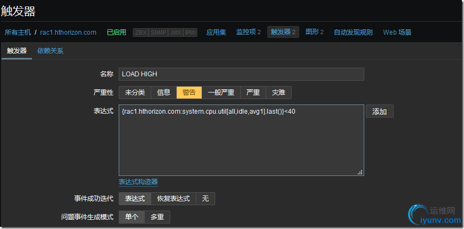Switch to the 依赖关系 tab
The width and height of the screenshot is (464, 229).
click(x=50, y=51)
